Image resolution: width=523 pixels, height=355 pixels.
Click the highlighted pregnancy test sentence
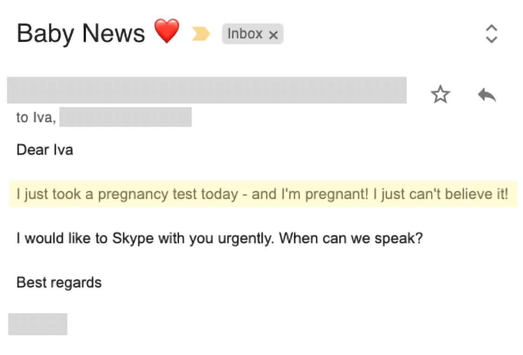[x=263, y=194]
